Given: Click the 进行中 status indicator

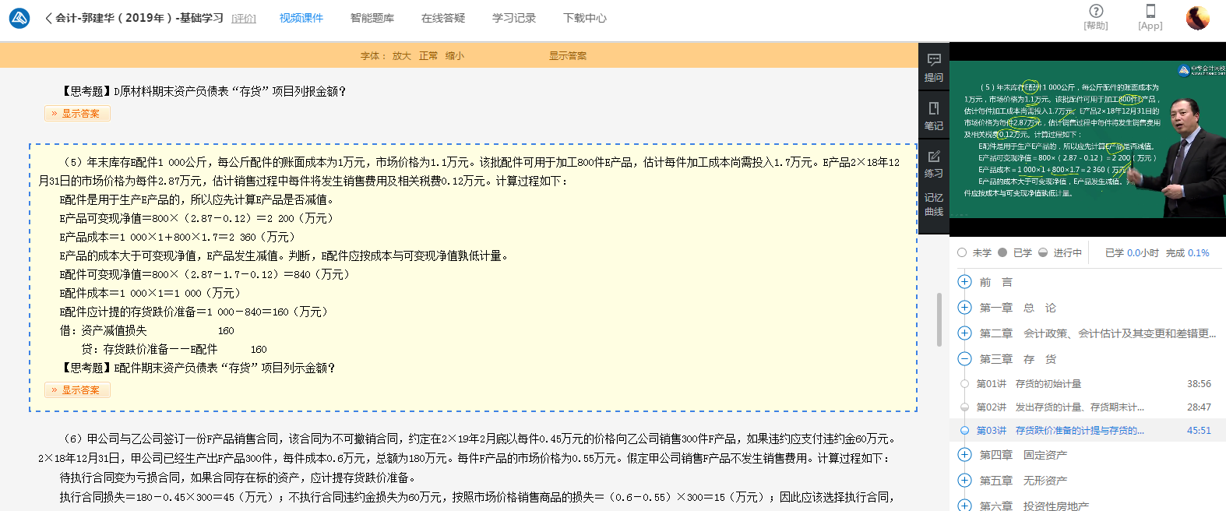Looking at the screenshot, I should pos(1060,253).
